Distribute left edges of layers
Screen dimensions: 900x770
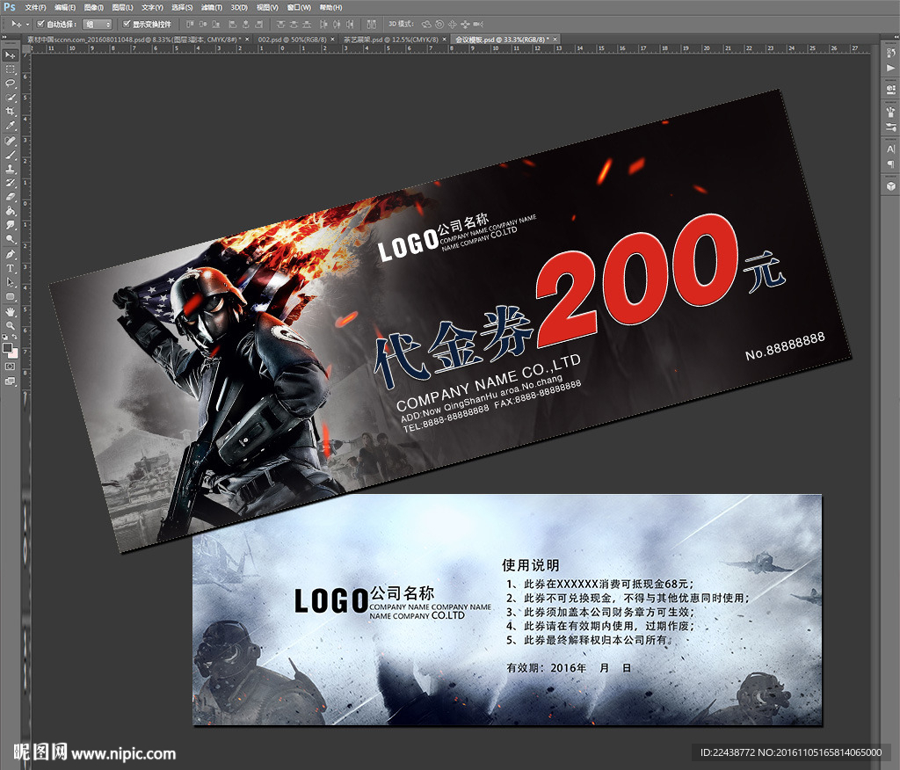tap(323, 24)
